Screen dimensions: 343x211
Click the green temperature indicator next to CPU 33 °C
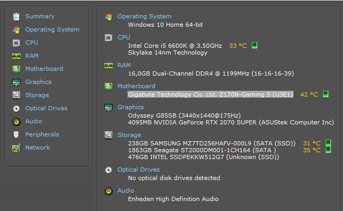(x=254, y=45)
